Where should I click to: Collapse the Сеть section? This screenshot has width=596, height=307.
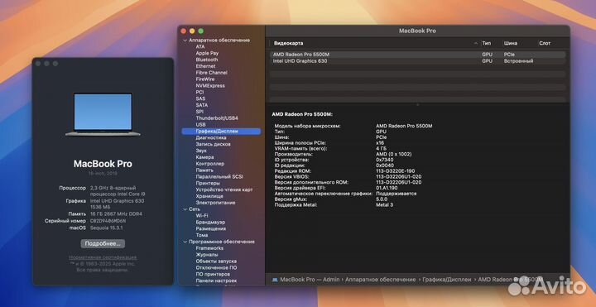185,209
